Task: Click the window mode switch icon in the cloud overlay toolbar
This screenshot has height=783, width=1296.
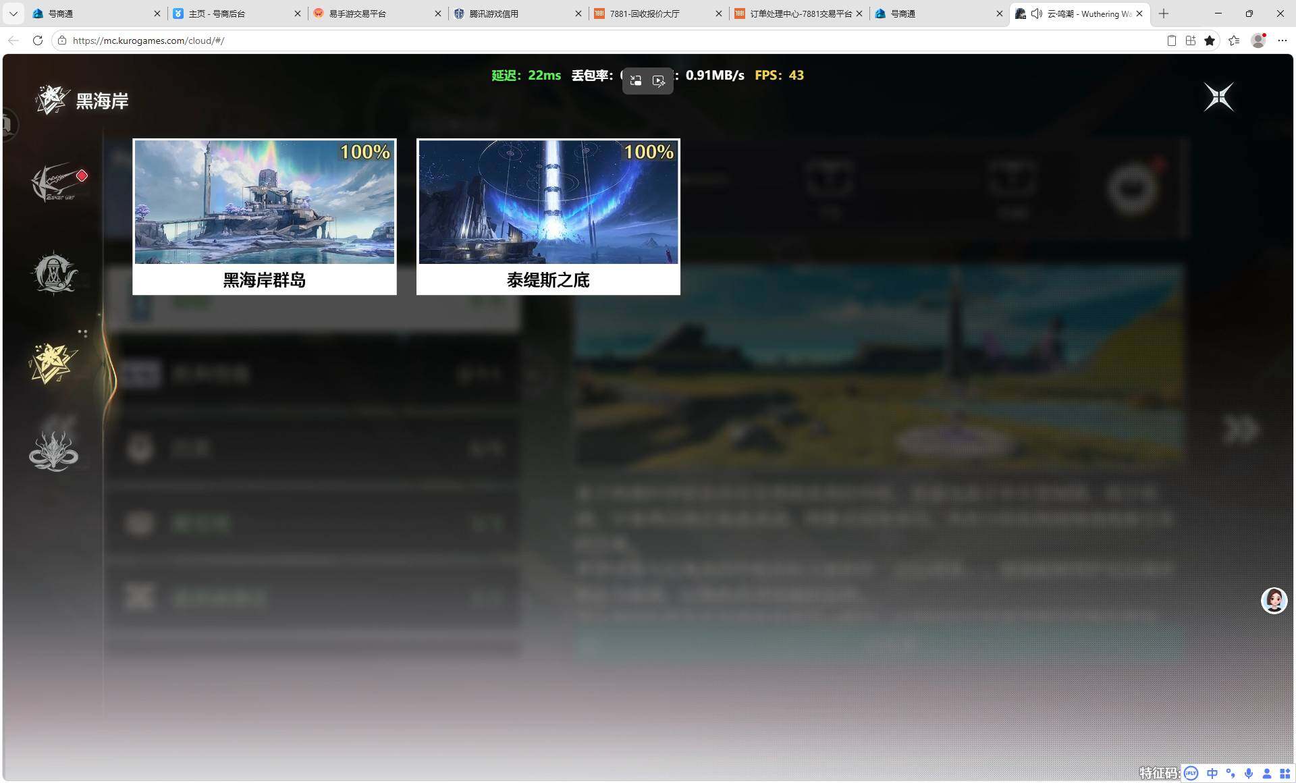Action: pyautogui.click(x=635, y=81)
